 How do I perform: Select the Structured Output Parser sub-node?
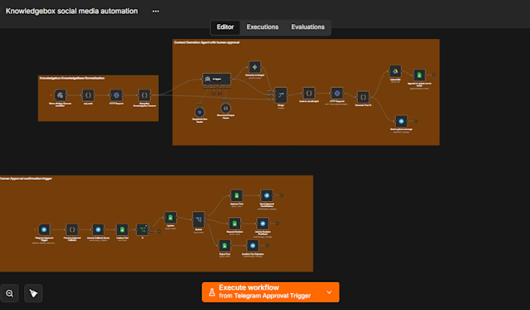point(225,108)
